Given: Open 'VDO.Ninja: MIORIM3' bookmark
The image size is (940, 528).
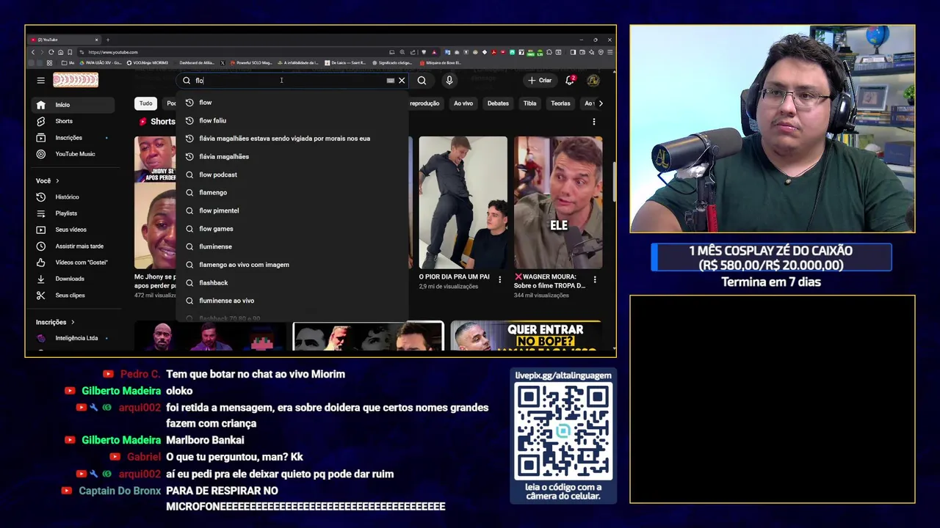Looking at the screenshot, I should 148,63.
